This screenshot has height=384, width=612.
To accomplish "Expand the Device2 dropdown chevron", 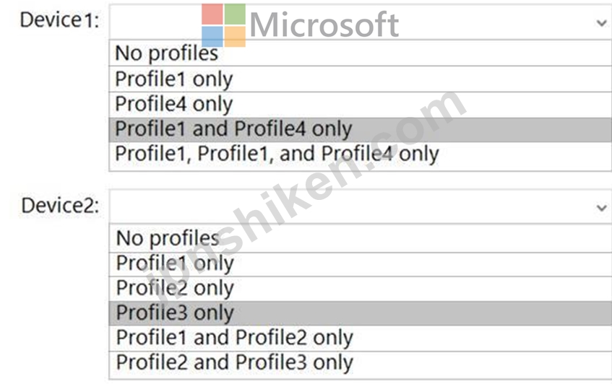I will [601, 208].
